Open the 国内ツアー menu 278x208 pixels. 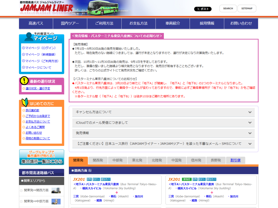(70, 23)
